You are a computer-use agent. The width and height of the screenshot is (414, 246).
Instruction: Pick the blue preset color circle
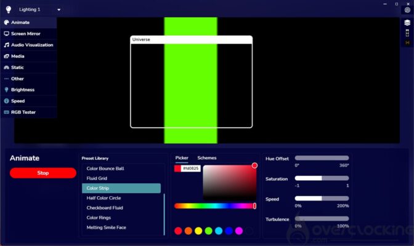pos(229,231)
